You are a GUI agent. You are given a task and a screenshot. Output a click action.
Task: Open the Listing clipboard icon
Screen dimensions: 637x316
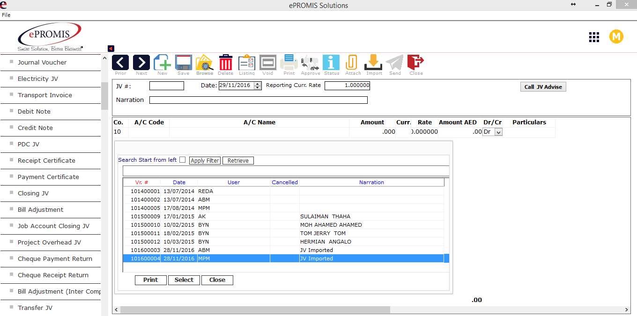point(247,63)
